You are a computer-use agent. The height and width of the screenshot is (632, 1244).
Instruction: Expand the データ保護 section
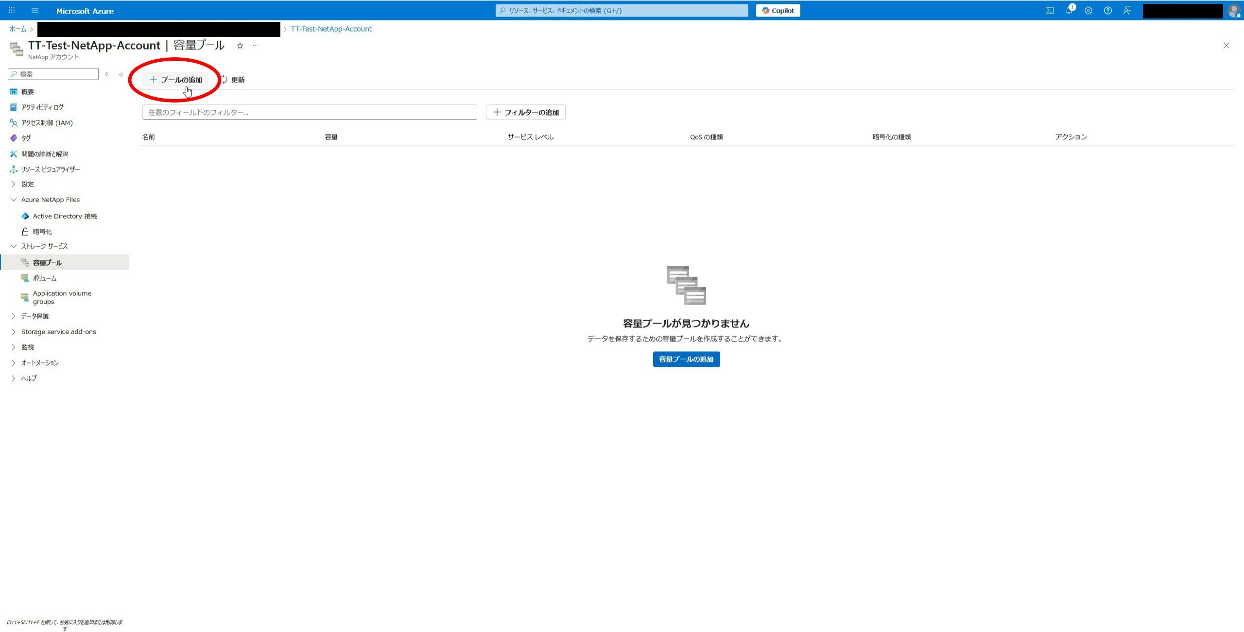point(35,316)
